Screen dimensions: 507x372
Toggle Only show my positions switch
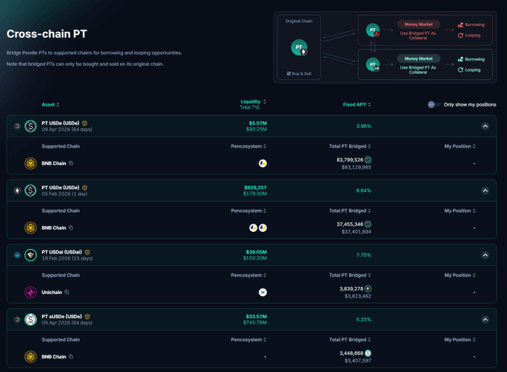(434, 104)
